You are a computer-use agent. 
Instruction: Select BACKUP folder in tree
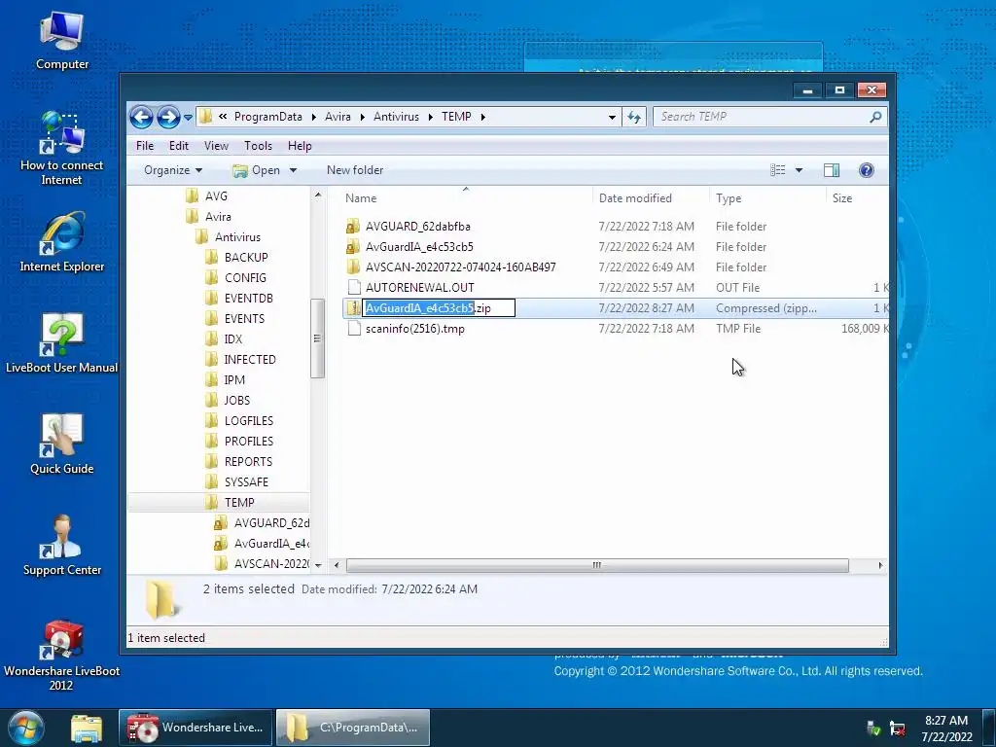click(x=246, y=257)
